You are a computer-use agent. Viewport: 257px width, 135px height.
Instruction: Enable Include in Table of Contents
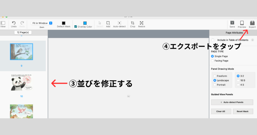[x=213, y=40]
